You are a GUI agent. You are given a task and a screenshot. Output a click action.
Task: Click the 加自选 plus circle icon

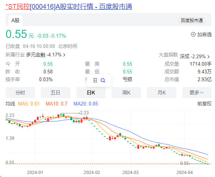(193, 34)
